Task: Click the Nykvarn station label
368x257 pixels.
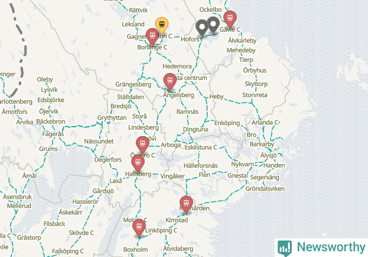Action: [243, 164]
